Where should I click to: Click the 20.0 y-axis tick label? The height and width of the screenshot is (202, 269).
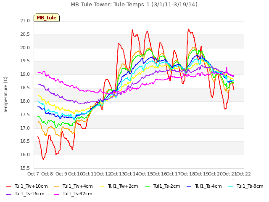pos(25,48)
